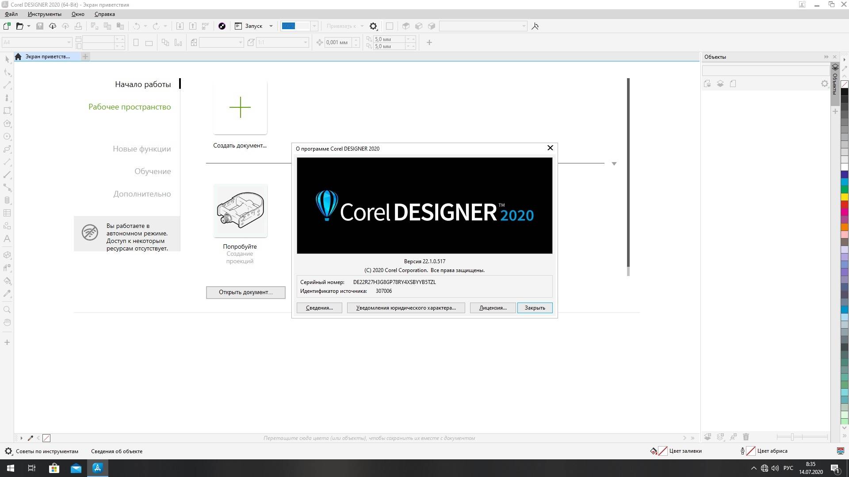Open the Инструменты menu
The width and height of the screenshot is (849, 477).
(x=44, y=14)
